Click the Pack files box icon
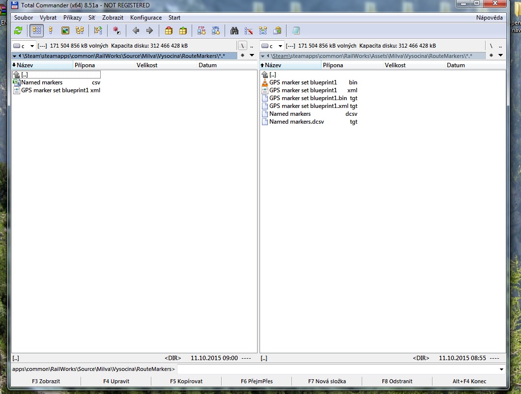Viewport: 521px width, 394px height. pyautogui.click(x=169, y=31)
